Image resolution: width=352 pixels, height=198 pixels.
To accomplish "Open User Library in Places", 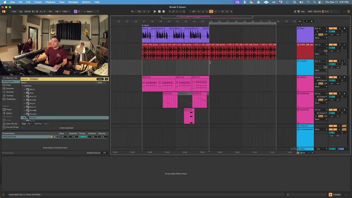I will [12, 124].
